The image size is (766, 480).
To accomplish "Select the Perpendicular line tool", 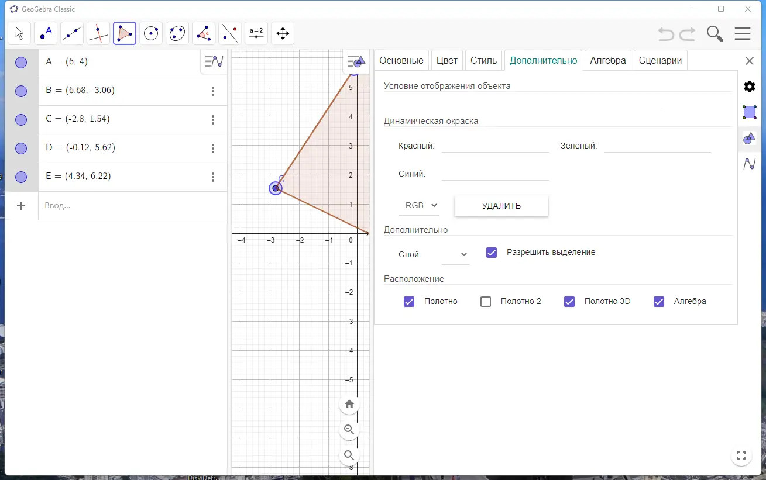I will pyautogui.click(x=98, y=33).
